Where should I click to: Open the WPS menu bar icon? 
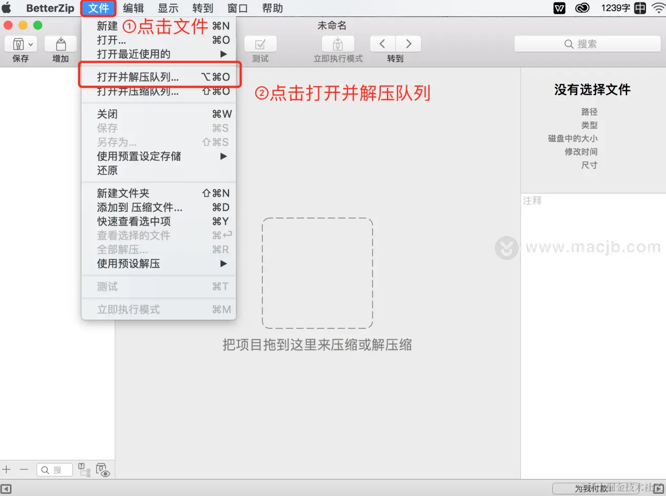tap(559, 8)
